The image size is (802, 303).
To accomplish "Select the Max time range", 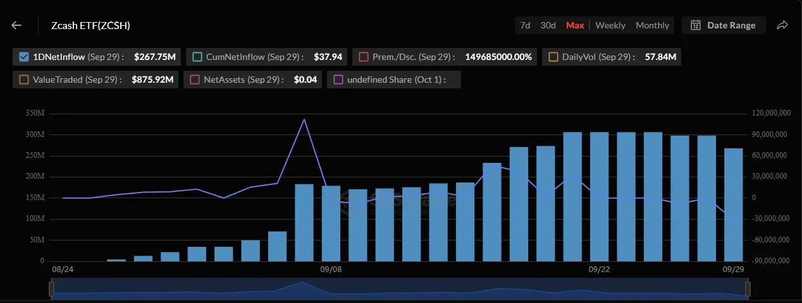I will pos(575,25).
